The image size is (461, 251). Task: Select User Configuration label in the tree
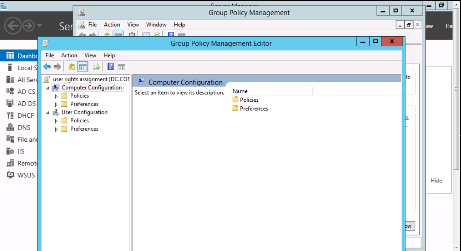85,112
